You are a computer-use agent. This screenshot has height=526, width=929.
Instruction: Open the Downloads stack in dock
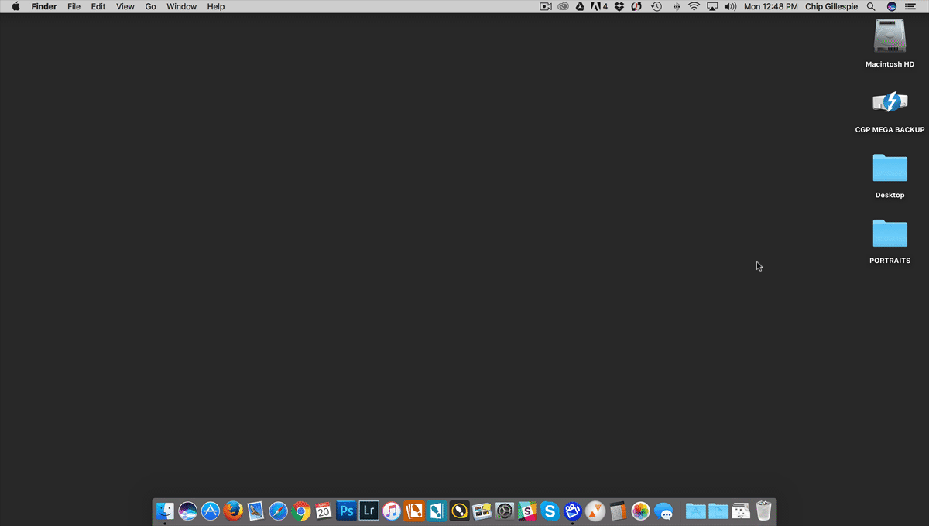[x=741, y=511]
